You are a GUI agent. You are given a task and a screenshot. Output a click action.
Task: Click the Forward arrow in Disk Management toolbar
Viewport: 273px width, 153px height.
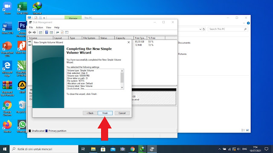34,32
